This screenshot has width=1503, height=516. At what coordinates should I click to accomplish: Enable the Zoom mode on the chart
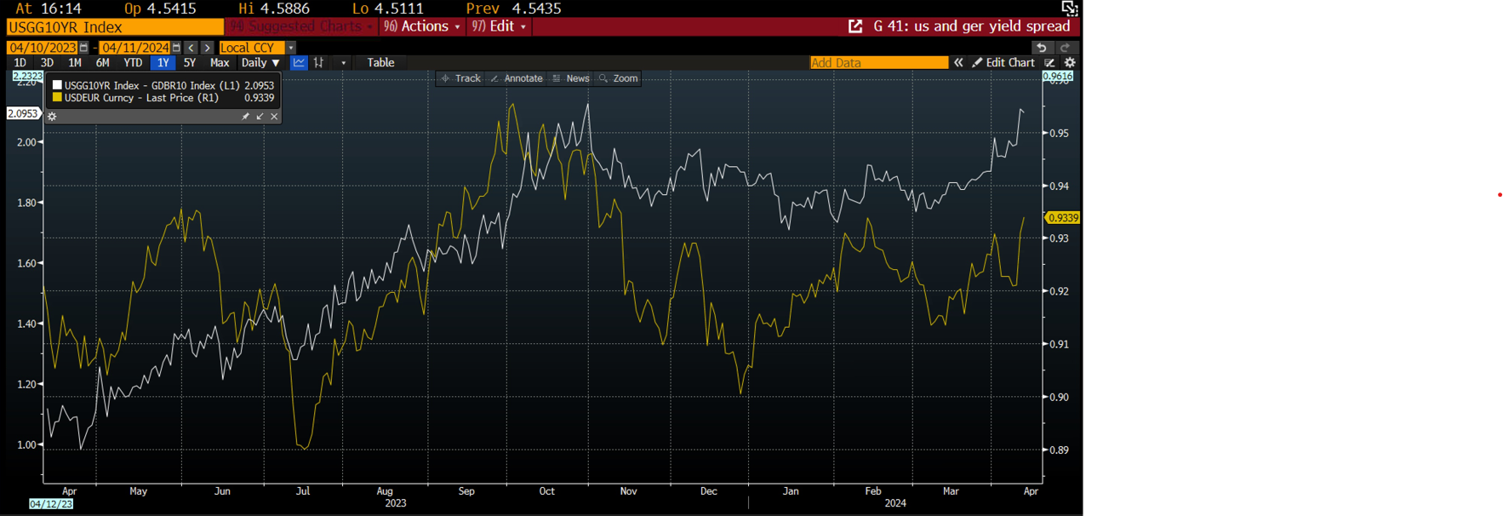(x=618, y=78)
